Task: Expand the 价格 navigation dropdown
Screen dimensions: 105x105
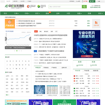Action: (27, 13)
